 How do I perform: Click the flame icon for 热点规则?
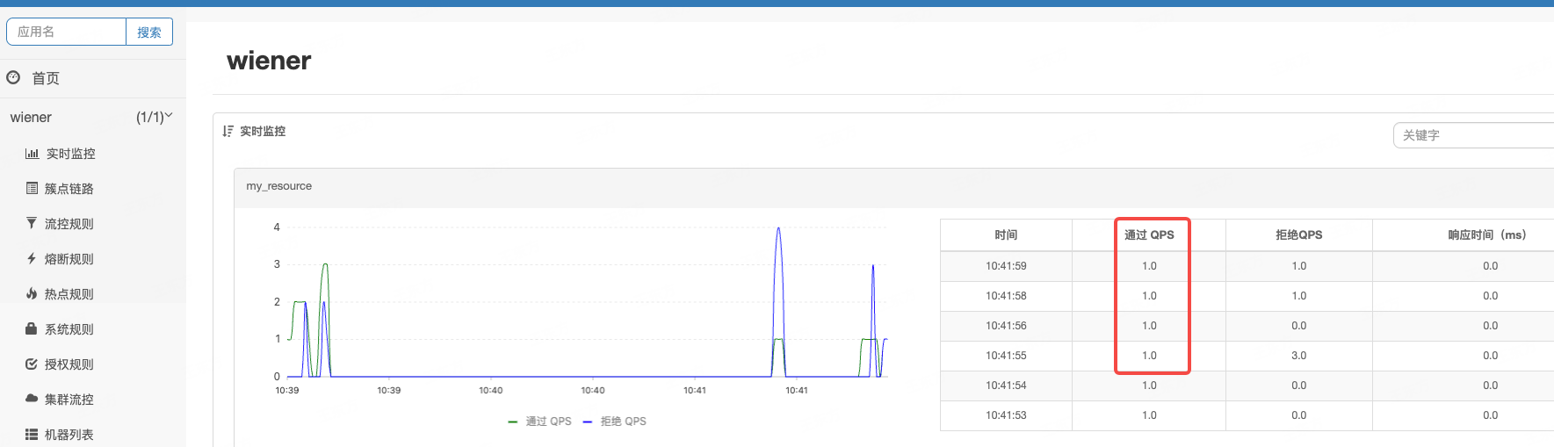[32, 293]
